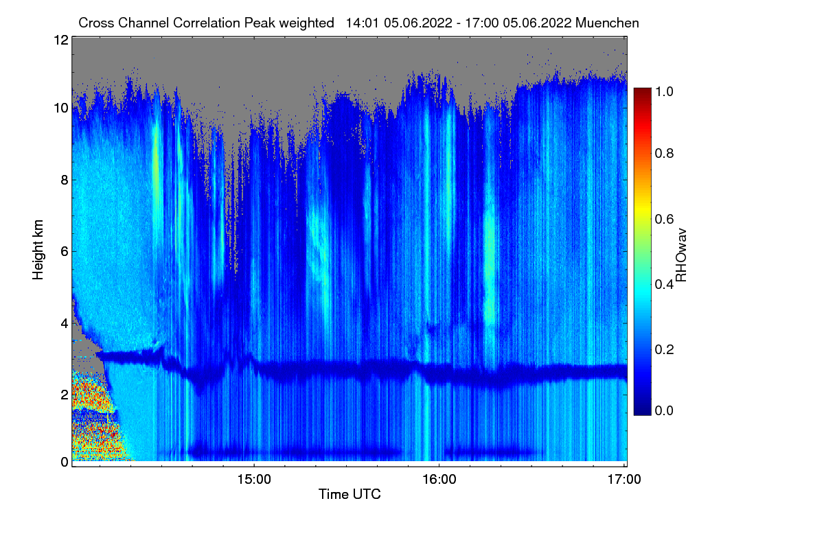Viewport: 824px width, 549px height.
Task: Click the 16:00 time axis tick label
Action: tap(439, 478)
